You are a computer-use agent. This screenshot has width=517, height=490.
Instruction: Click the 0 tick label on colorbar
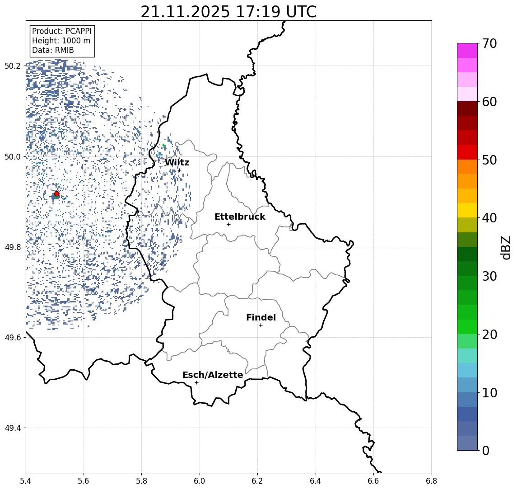pos(486,450)
